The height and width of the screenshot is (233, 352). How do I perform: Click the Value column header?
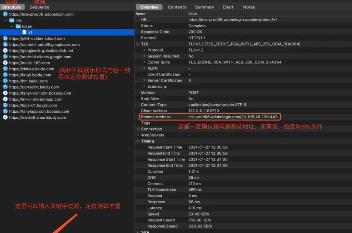(193, 14)
